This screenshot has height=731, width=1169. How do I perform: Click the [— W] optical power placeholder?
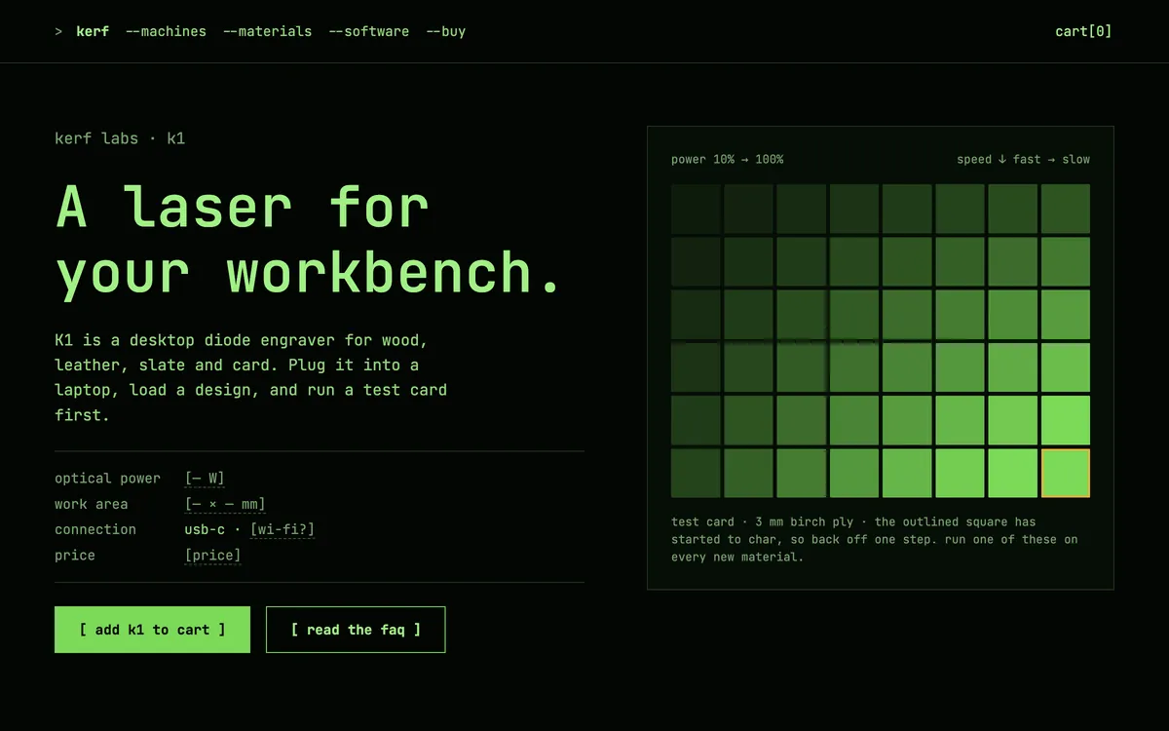(x=205, y=479)
